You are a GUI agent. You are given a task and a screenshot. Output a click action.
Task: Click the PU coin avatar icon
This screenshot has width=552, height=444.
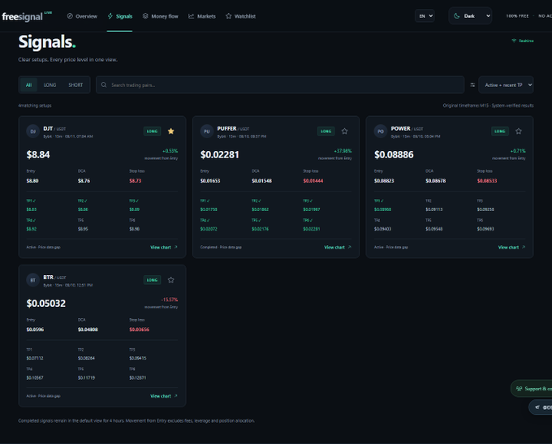click(x=207, y=131)
